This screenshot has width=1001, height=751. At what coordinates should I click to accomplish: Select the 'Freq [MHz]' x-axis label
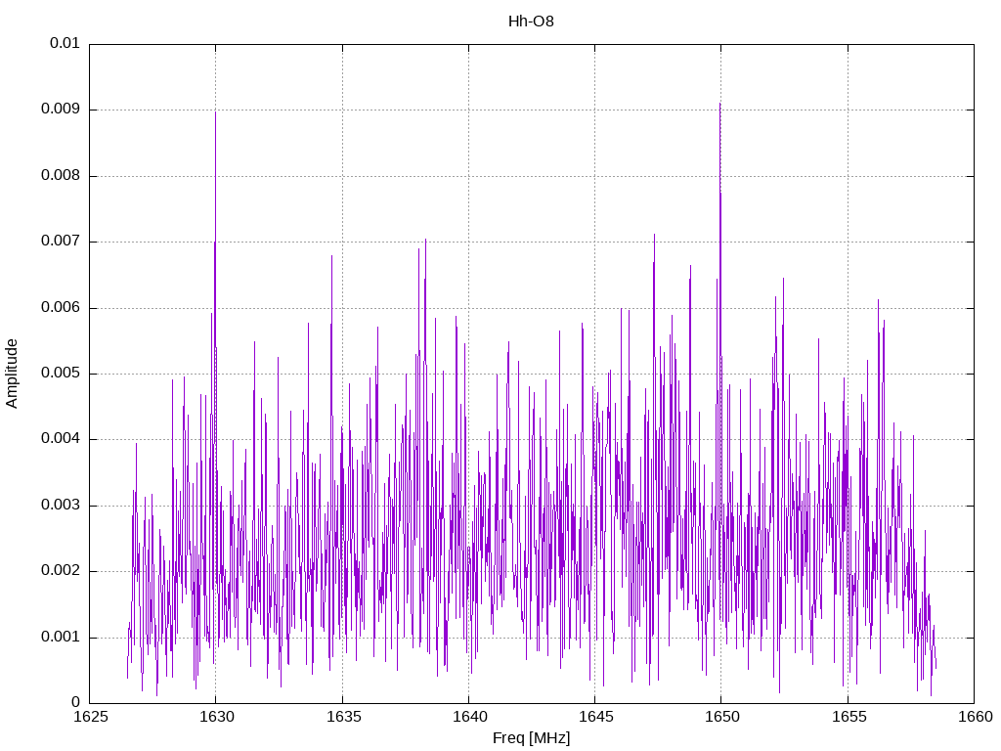(x=531, y=738)
